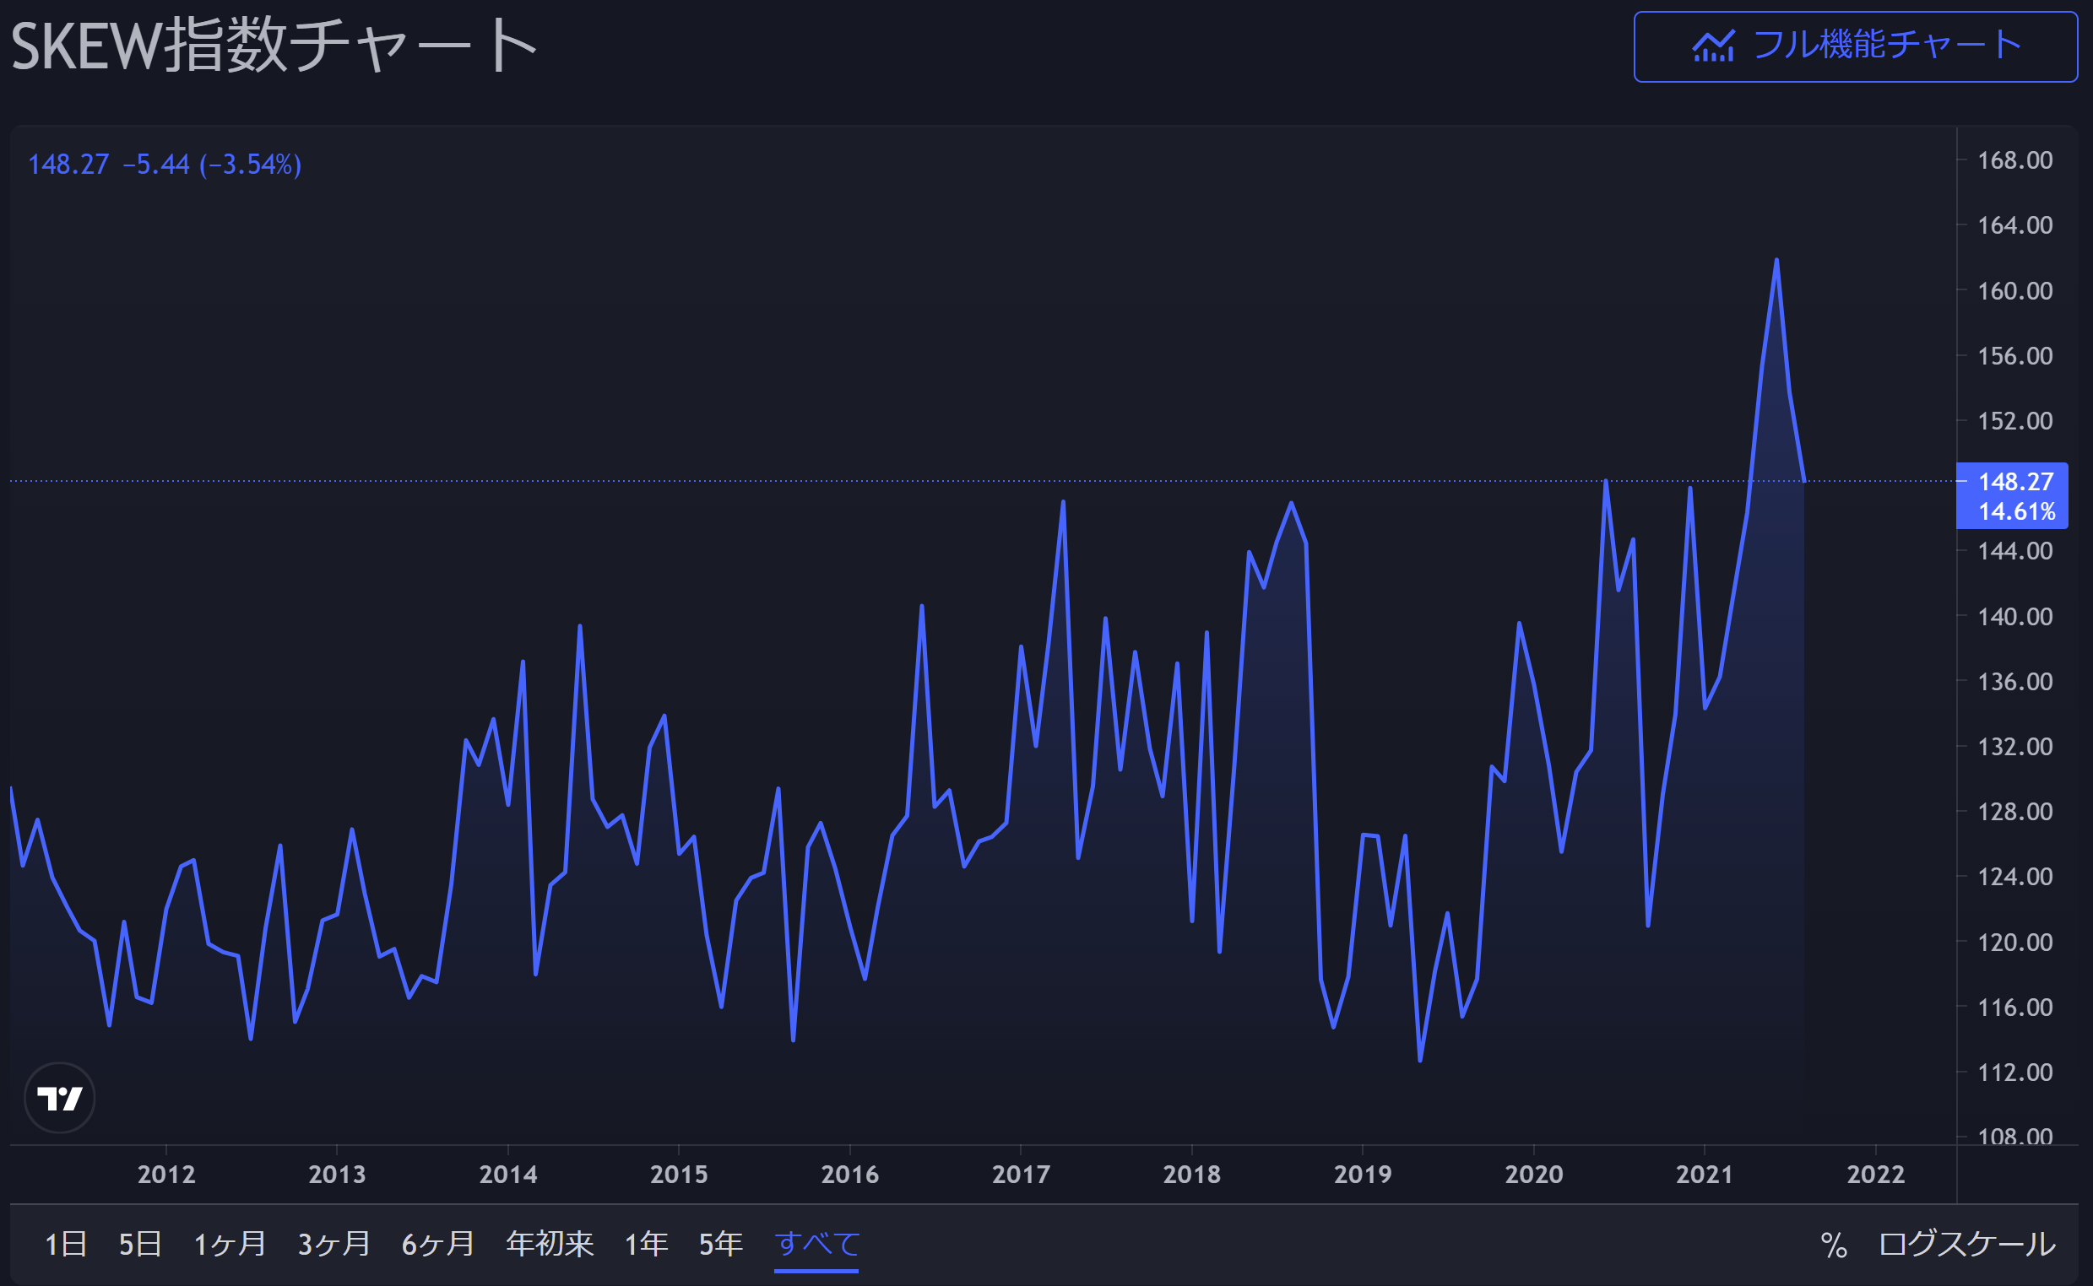Switch to 1ヶ月 range
The width and height of the screenshot is (2093, 1286).
click(230, 1245)
